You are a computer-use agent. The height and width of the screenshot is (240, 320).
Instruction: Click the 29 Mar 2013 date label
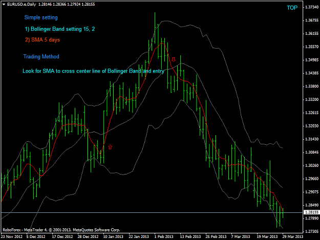(x=293, y=236)
